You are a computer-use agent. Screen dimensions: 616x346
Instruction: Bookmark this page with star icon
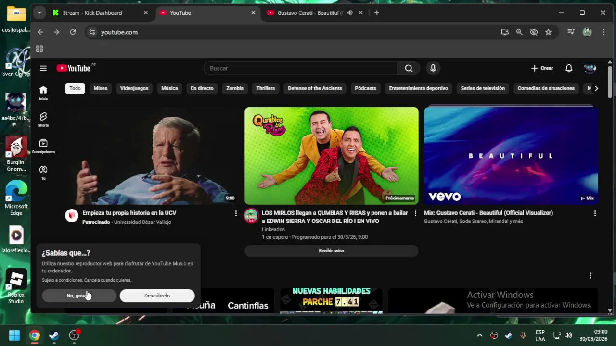click(548, 32)
